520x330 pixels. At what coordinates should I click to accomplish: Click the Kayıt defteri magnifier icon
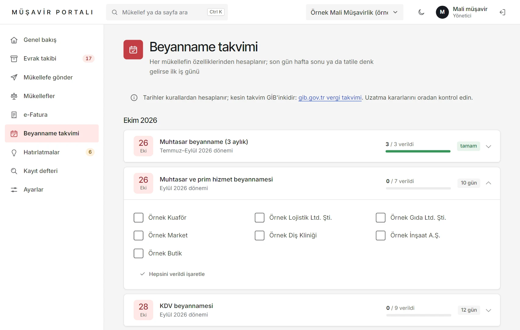click(14, 171)
